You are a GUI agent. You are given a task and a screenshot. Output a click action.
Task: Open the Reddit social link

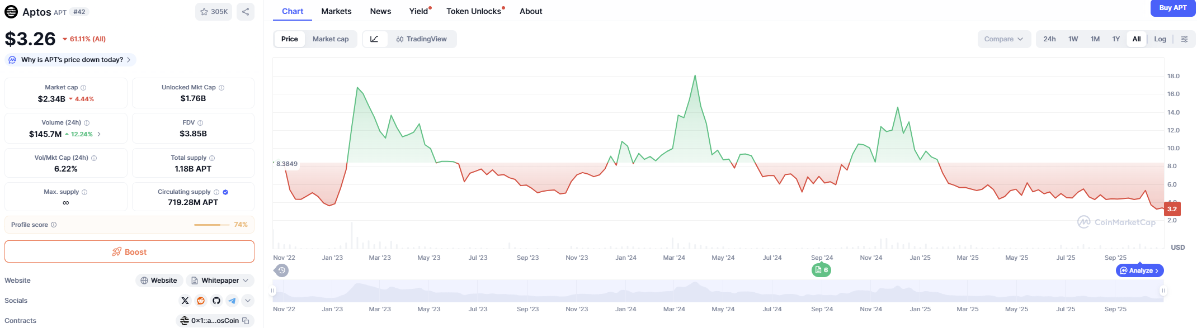201,301
